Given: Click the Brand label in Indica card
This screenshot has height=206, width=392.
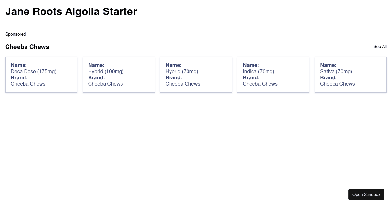Looking at the screenshot, I should (251, 78).
